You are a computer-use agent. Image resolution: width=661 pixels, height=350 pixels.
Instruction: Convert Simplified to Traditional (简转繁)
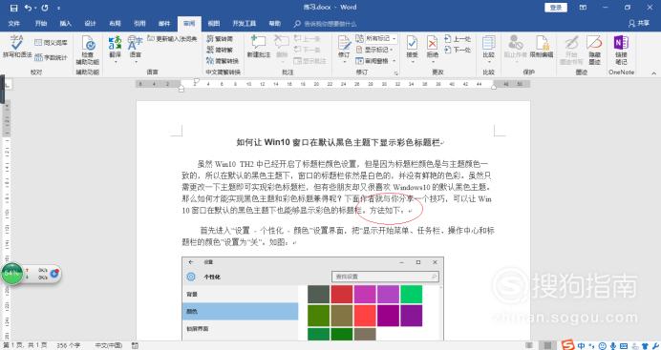pos(220,50)
